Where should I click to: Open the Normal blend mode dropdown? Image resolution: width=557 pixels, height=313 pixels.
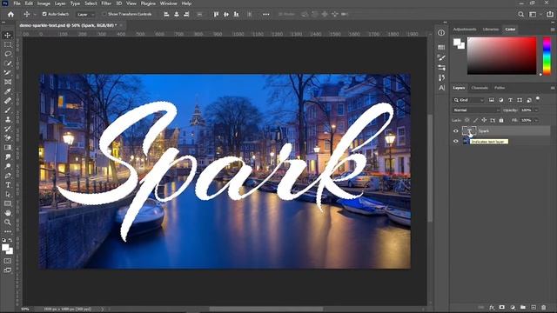pyautogui.click(x=476, y=110)
